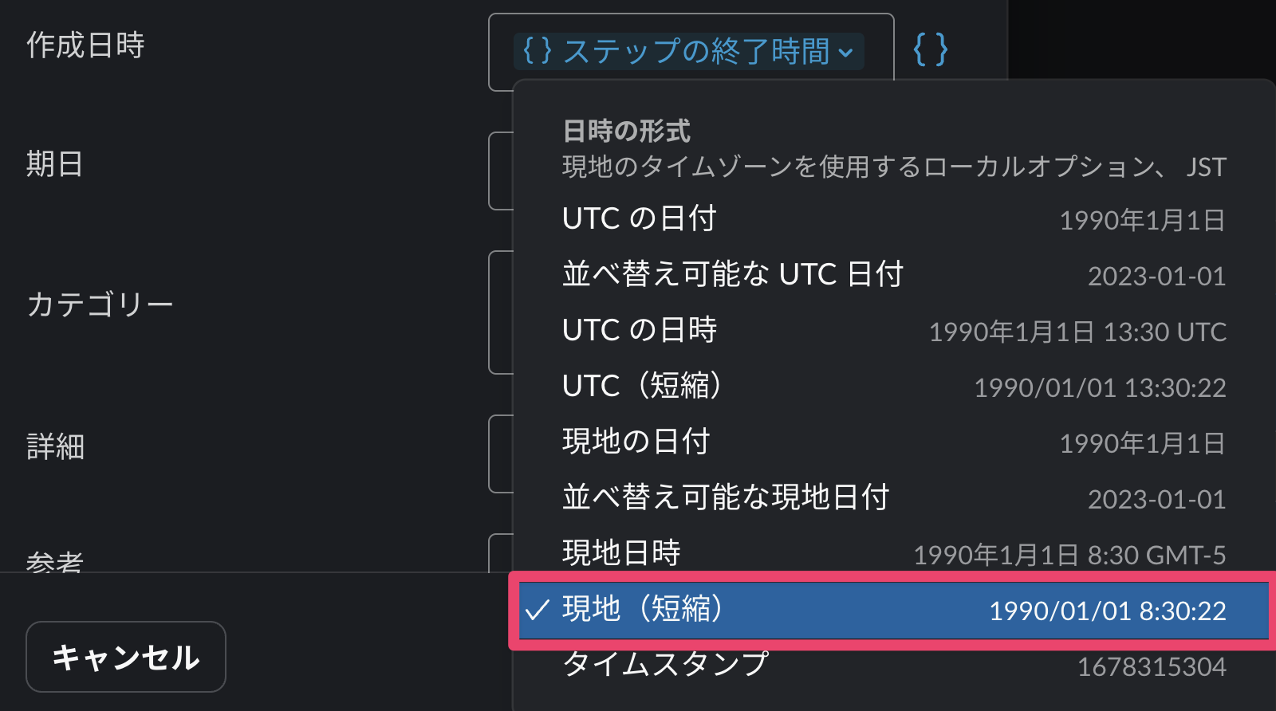Click the 詳細 input field
This screenshot has height=711, width=1276.
click(500, 453)
